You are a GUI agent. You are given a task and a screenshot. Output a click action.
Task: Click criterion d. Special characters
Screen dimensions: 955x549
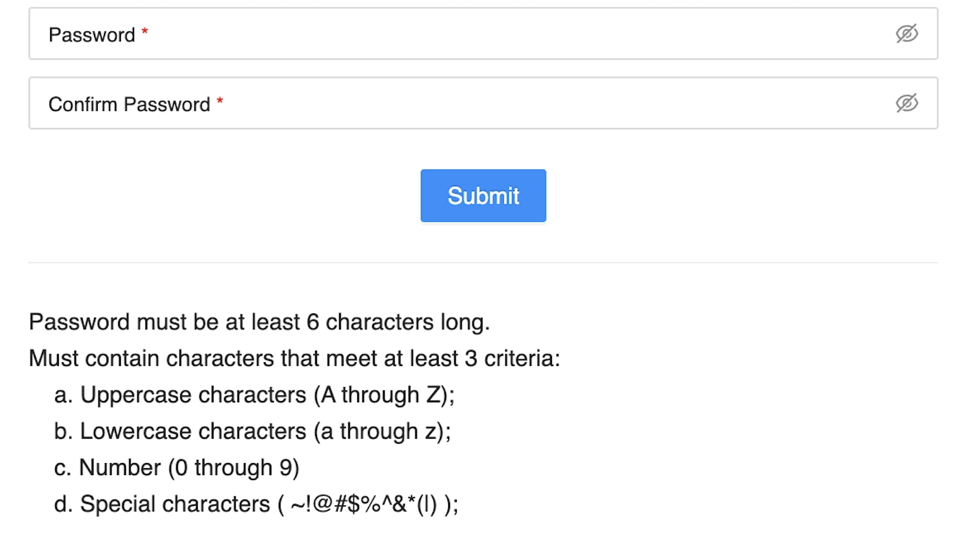point(256,504)
